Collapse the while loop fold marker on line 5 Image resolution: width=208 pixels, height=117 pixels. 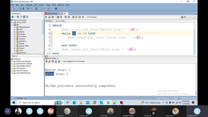click(51, 33)
